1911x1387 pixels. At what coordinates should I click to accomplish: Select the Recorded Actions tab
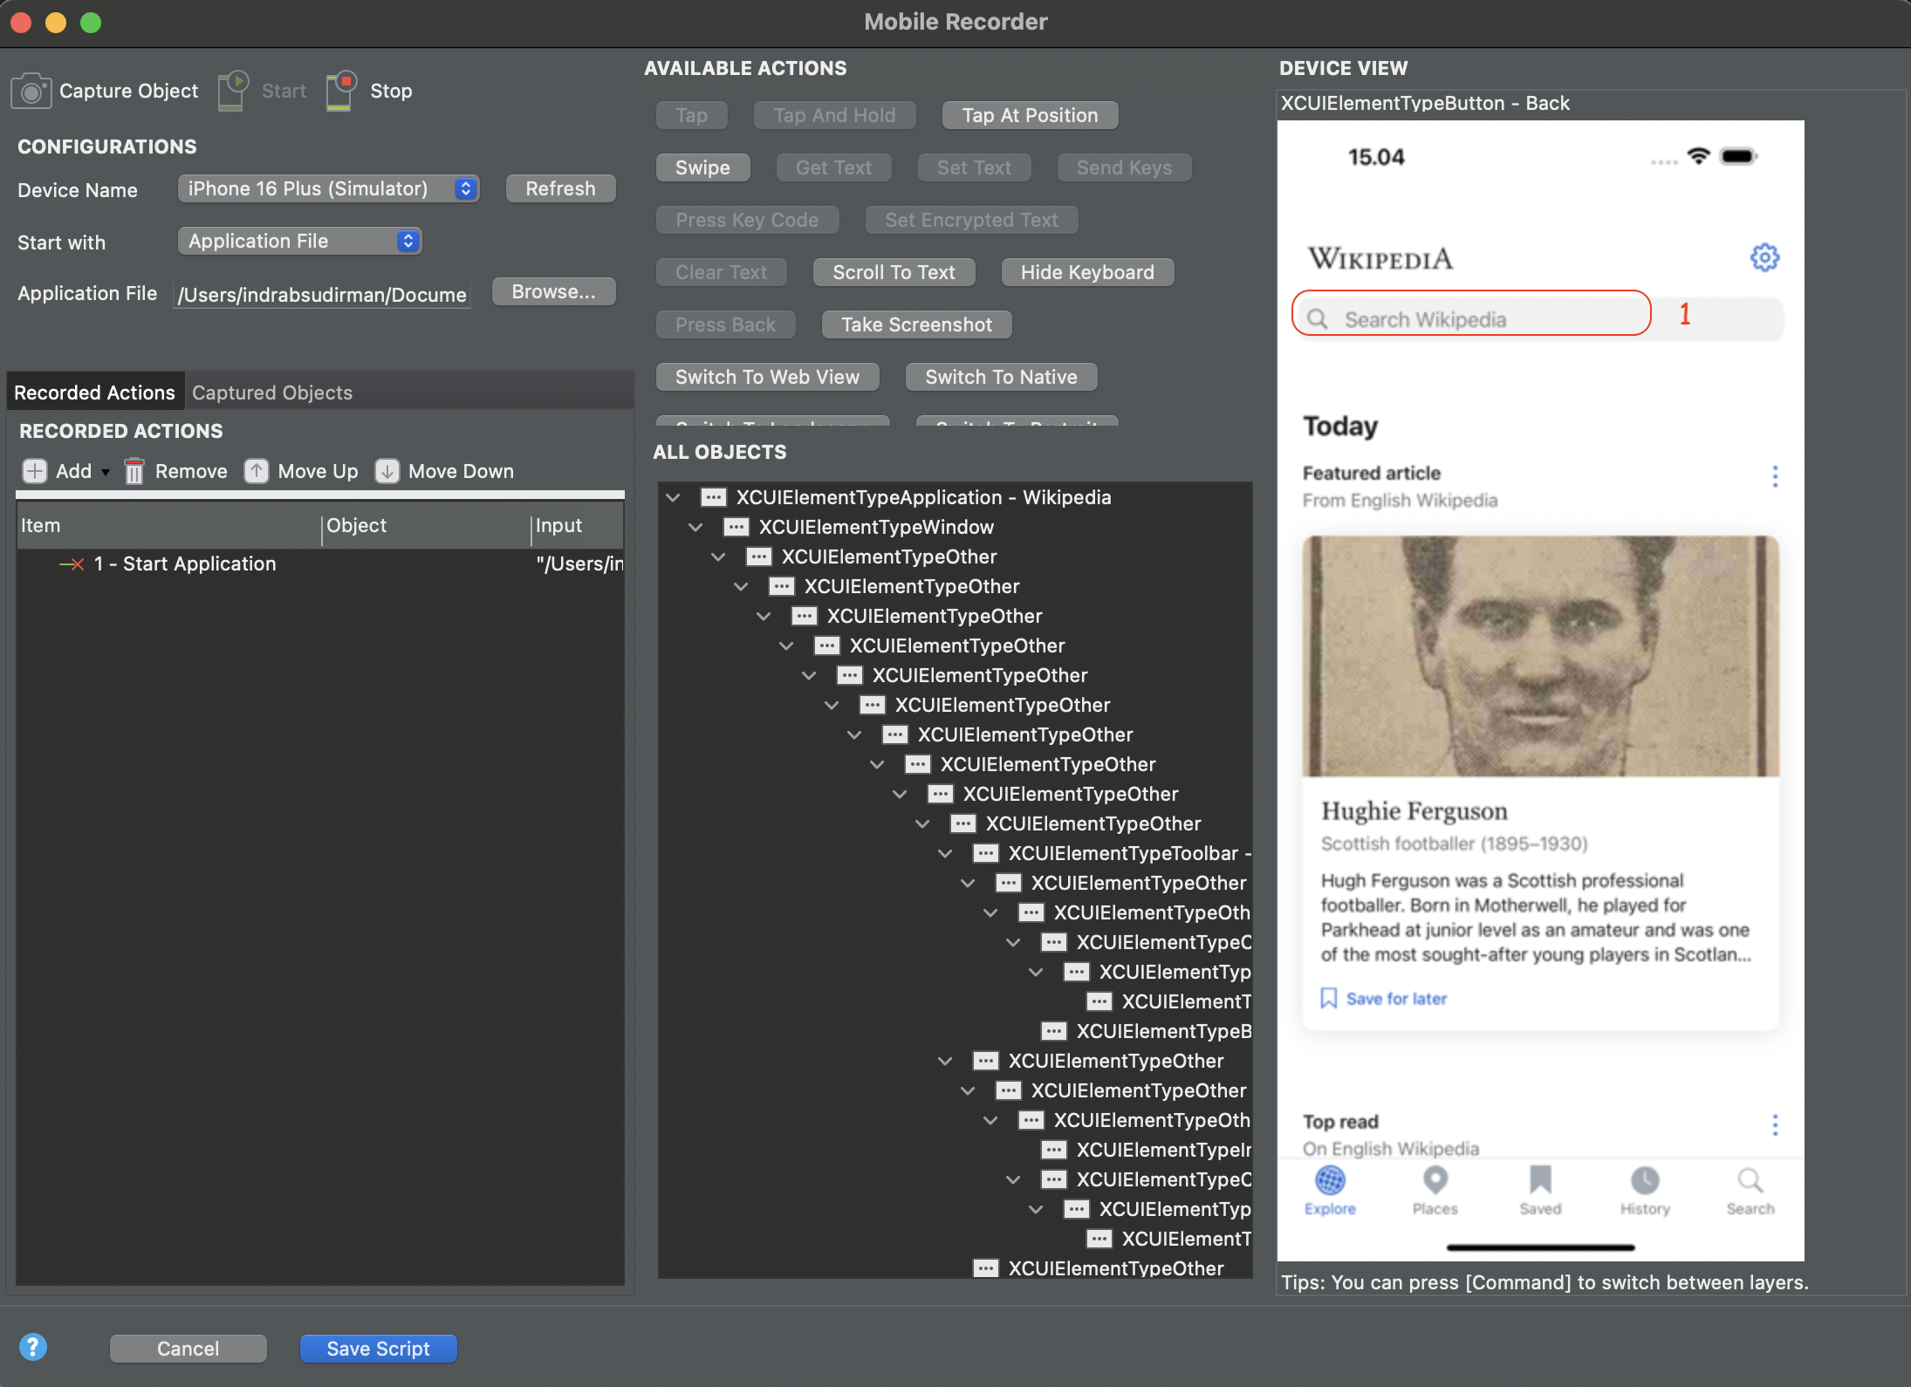click(94, 393)
